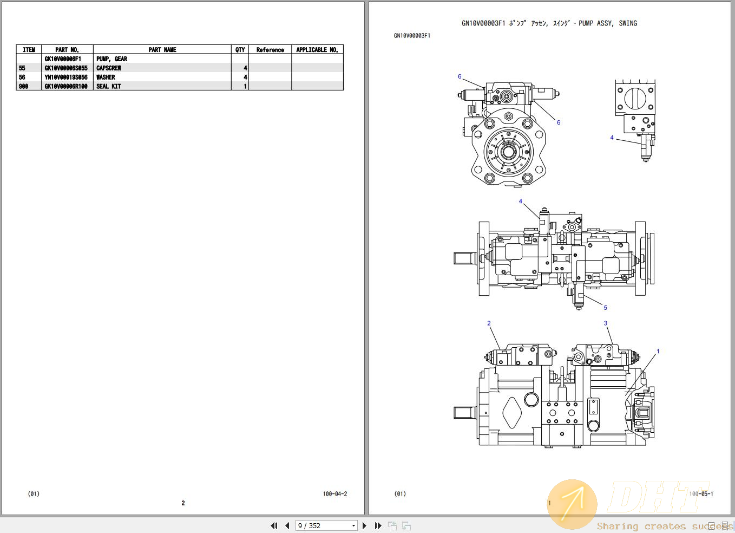Select single page layout icon at bottom right

coord(712,525)
